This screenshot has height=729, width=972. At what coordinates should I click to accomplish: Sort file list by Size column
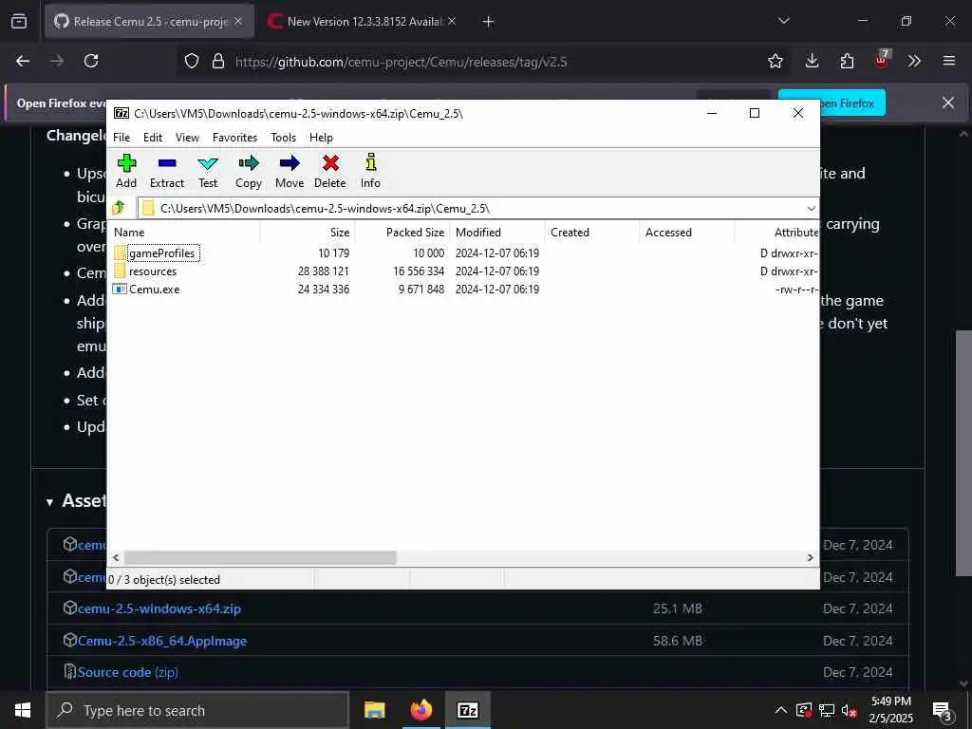[307, 232]
